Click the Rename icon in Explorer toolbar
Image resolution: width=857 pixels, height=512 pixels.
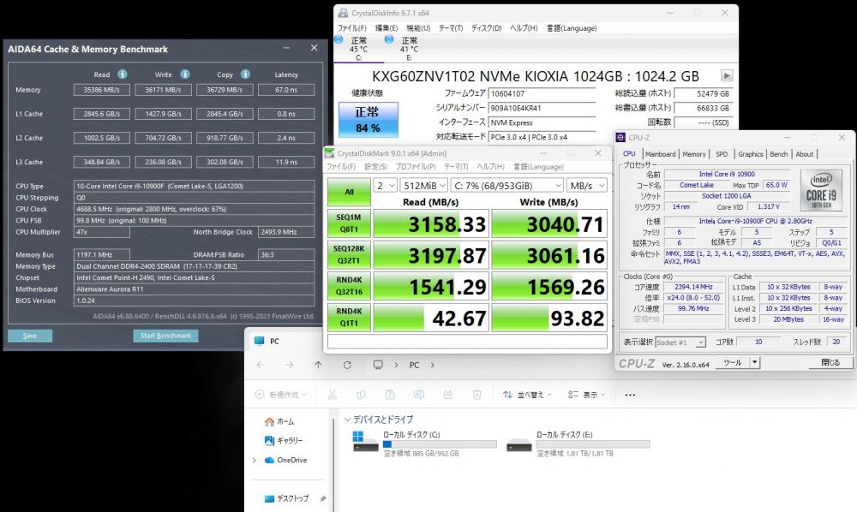point(419,395)
